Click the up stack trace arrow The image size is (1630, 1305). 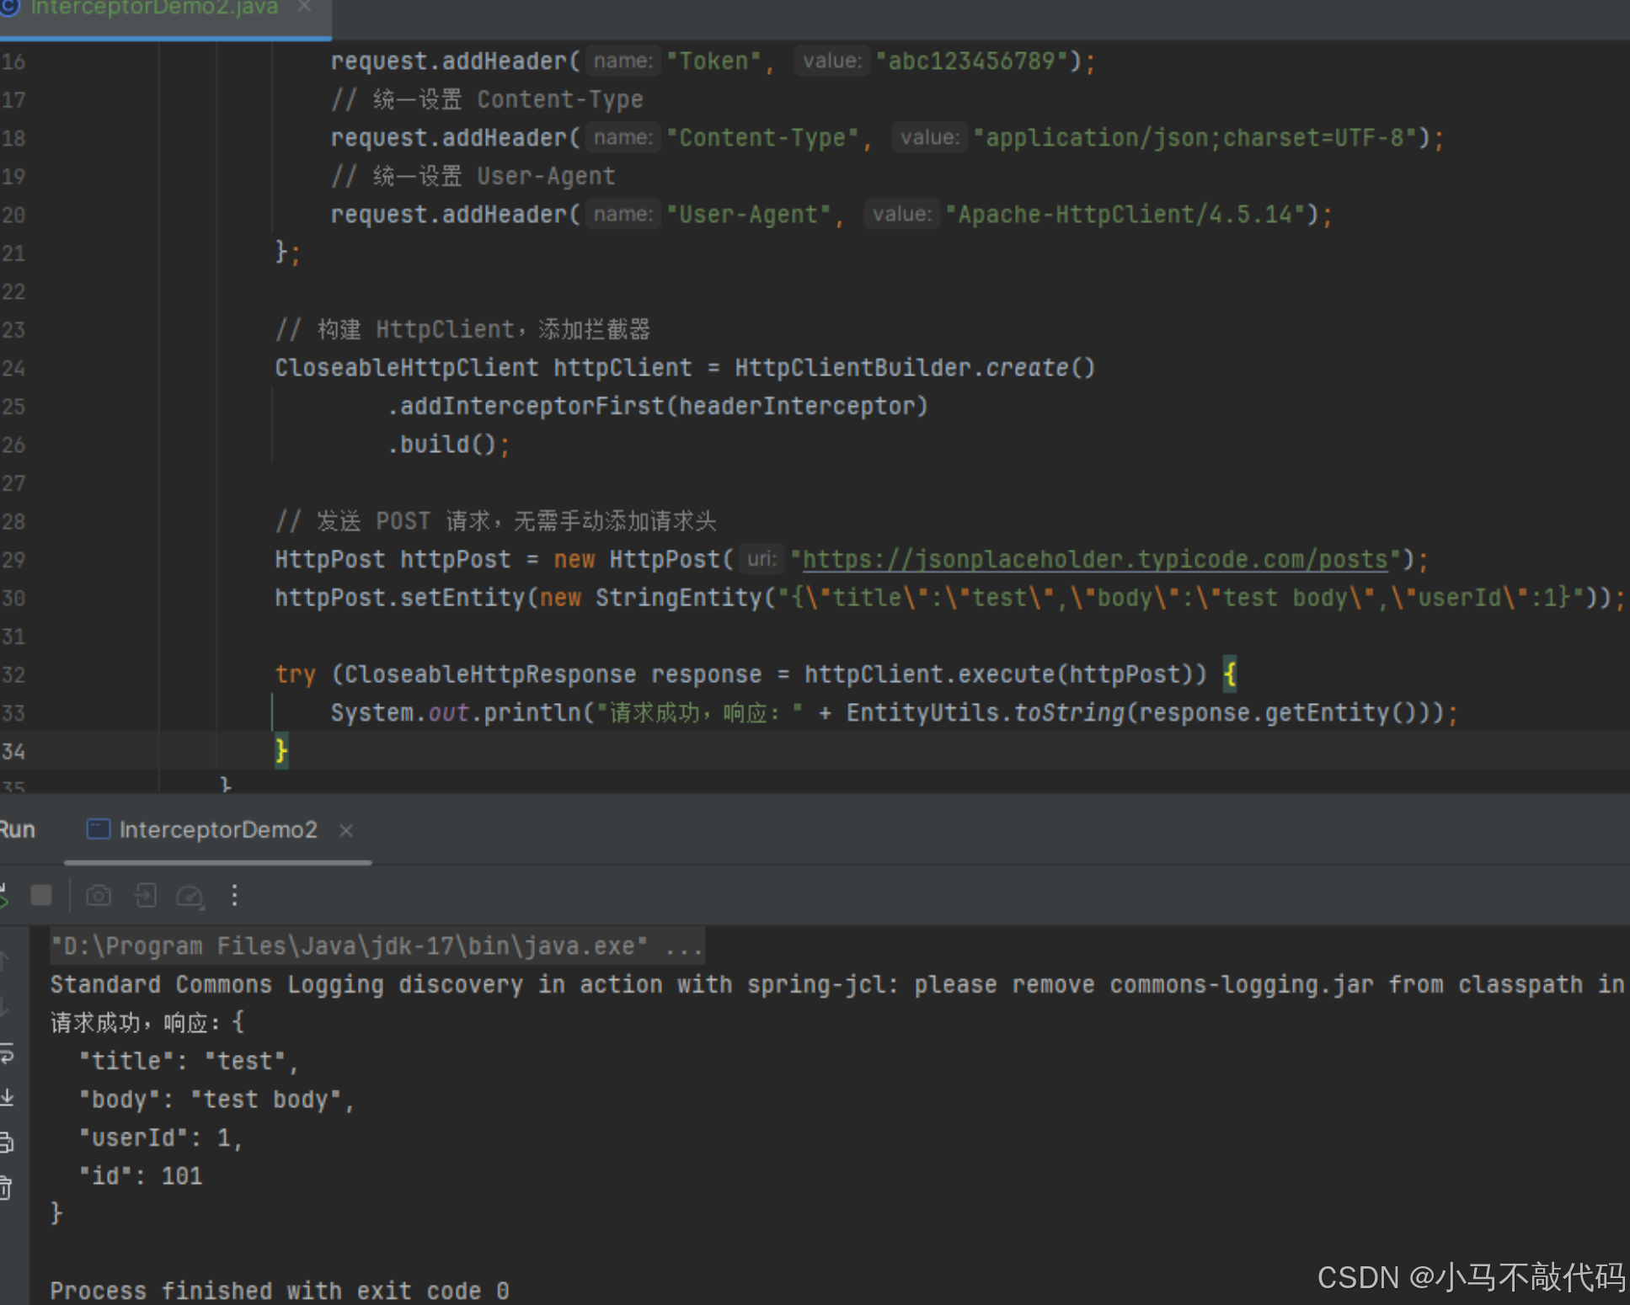[5, 960]
